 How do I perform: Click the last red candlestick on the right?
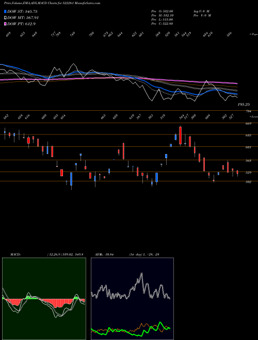coord(237,173)
